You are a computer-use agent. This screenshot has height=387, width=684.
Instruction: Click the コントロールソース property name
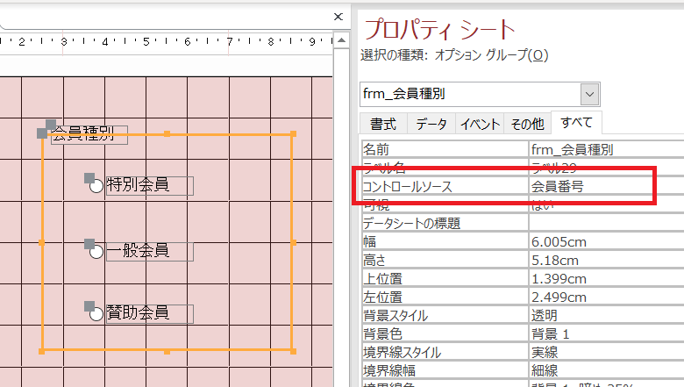point(408,187)
